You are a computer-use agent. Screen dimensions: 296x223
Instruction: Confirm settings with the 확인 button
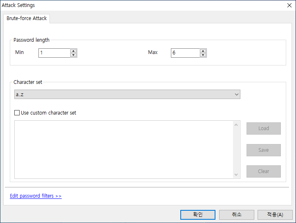pos(197,215)
